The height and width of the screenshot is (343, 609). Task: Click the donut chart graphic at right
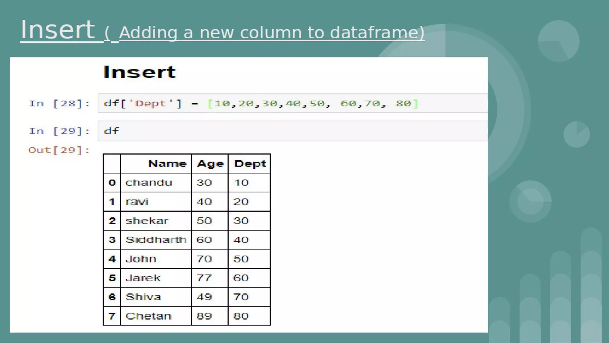[530, 202]
